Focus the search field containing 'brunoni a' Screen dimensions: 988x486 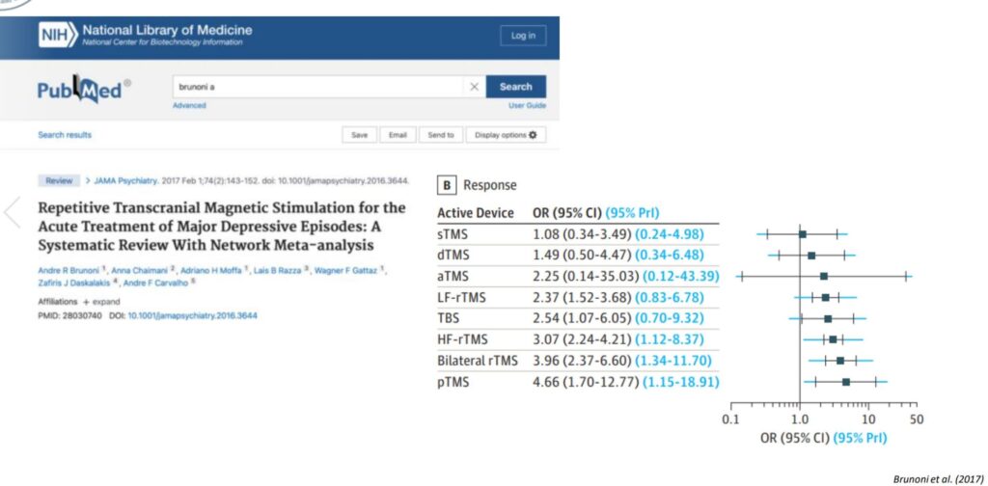coord(318,87)
